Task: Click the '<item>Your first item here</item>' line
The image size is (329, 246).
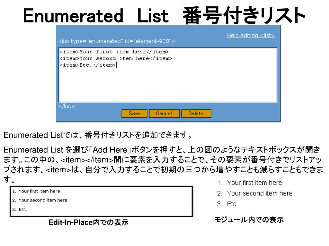Action: coord(114,52)
